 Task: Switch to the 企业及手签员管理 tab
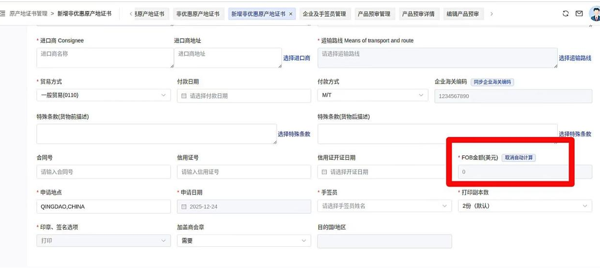(324, 14)
